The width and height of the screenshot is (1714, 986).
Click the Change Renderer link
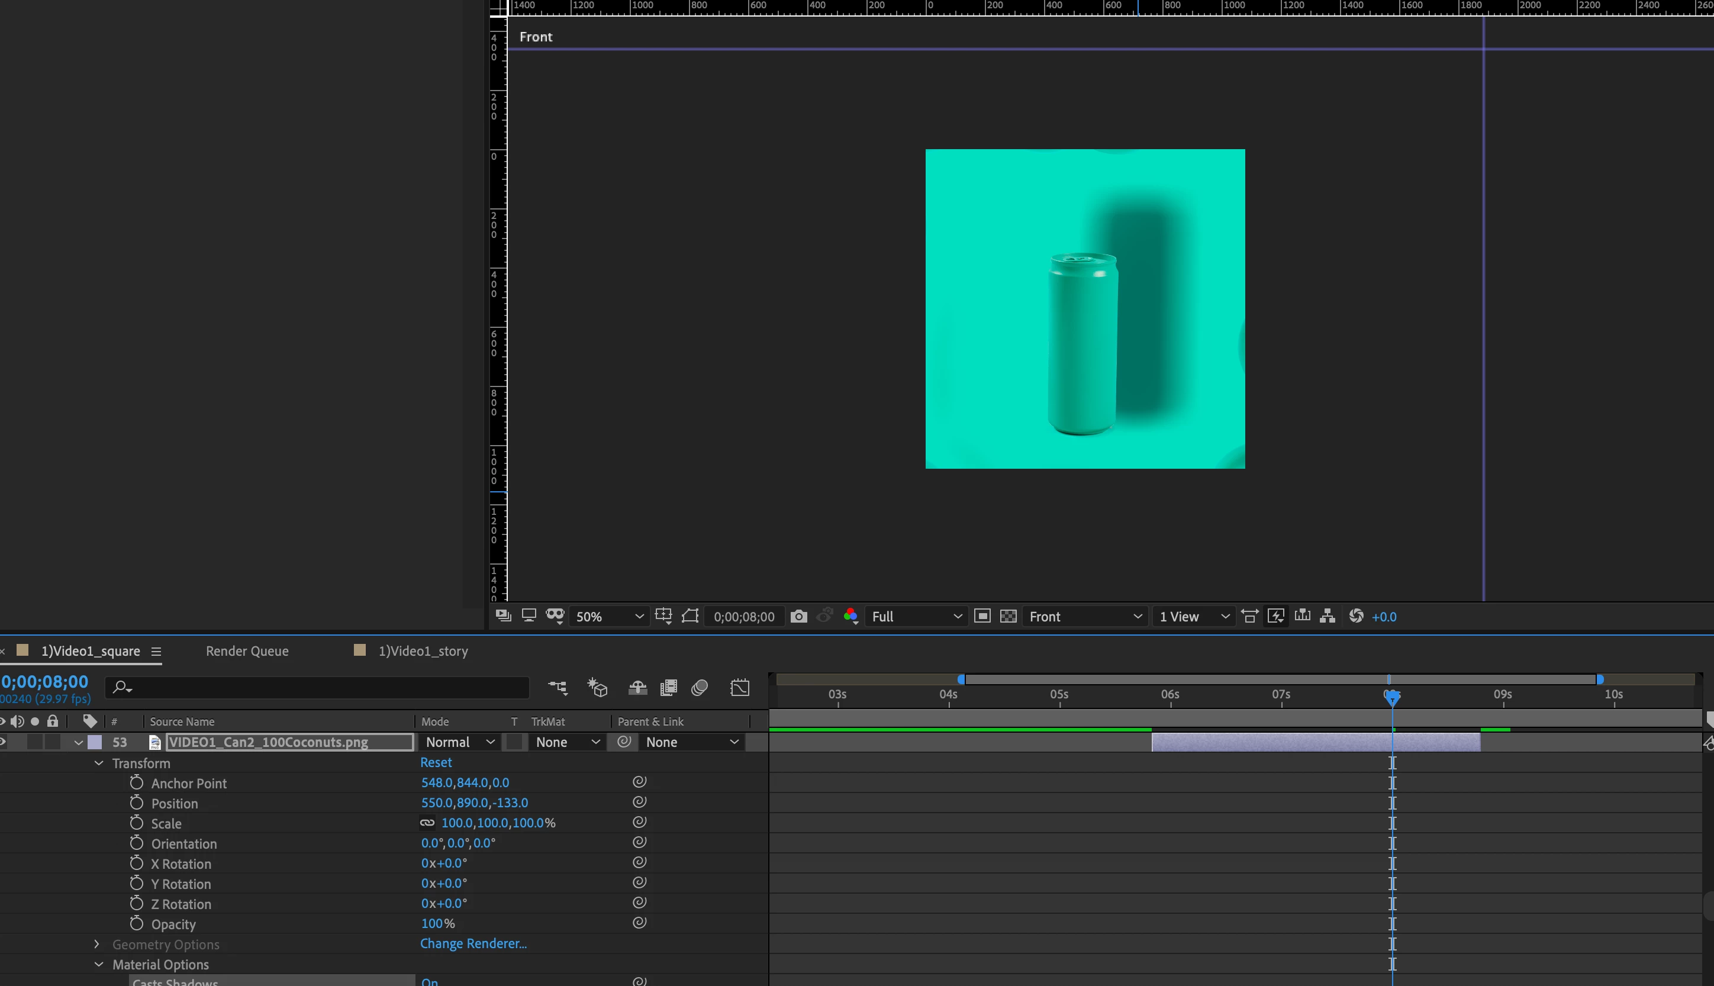473,943
